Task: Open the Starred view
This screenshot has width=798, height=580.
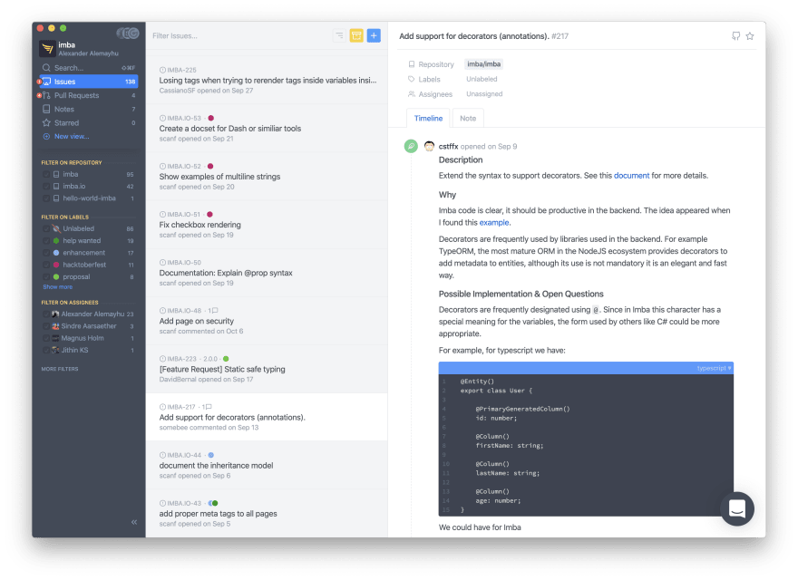Action: 88,122
